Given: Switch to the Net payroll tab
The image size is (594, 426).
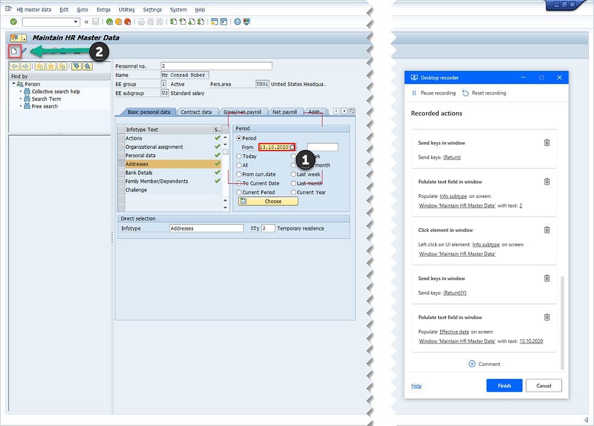Looking at the screenshot, I should (284, 112).
